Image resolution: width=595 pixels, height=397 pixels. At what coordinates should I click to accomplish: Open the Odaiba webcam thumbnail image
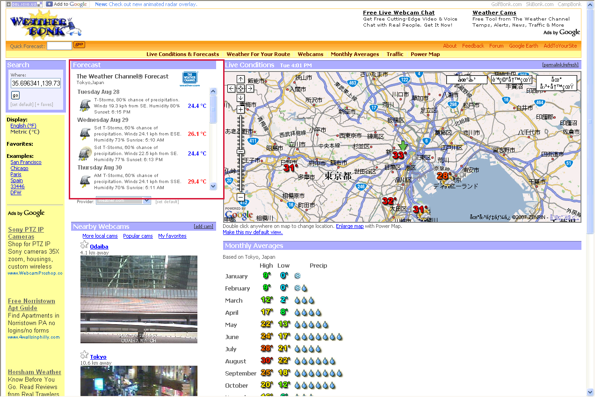coord(139,299)
